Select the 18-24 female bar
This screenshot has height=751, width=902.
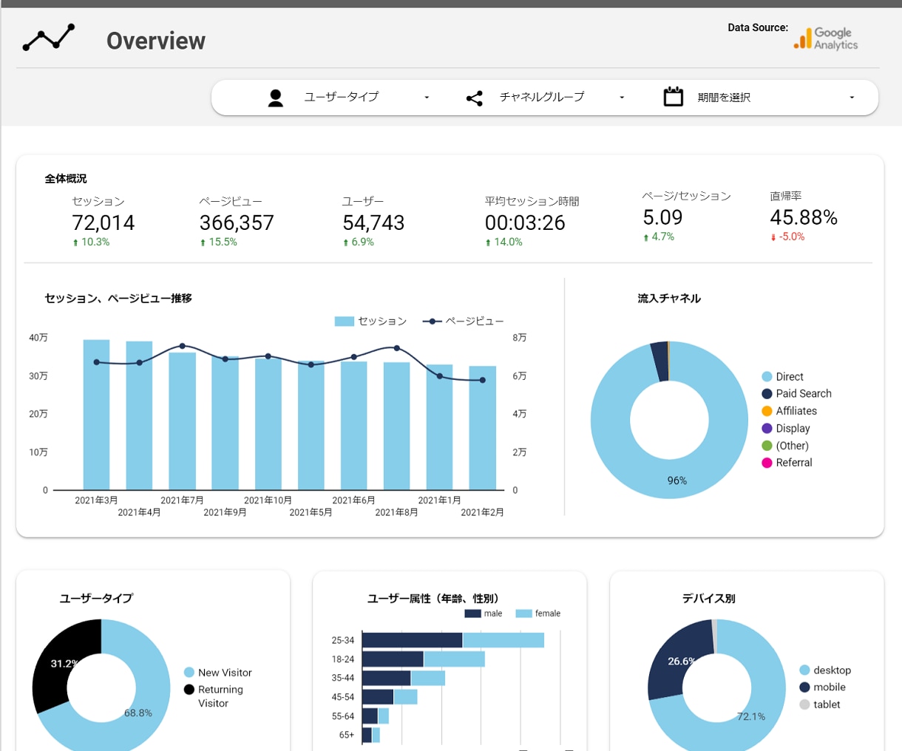(455, 659)
